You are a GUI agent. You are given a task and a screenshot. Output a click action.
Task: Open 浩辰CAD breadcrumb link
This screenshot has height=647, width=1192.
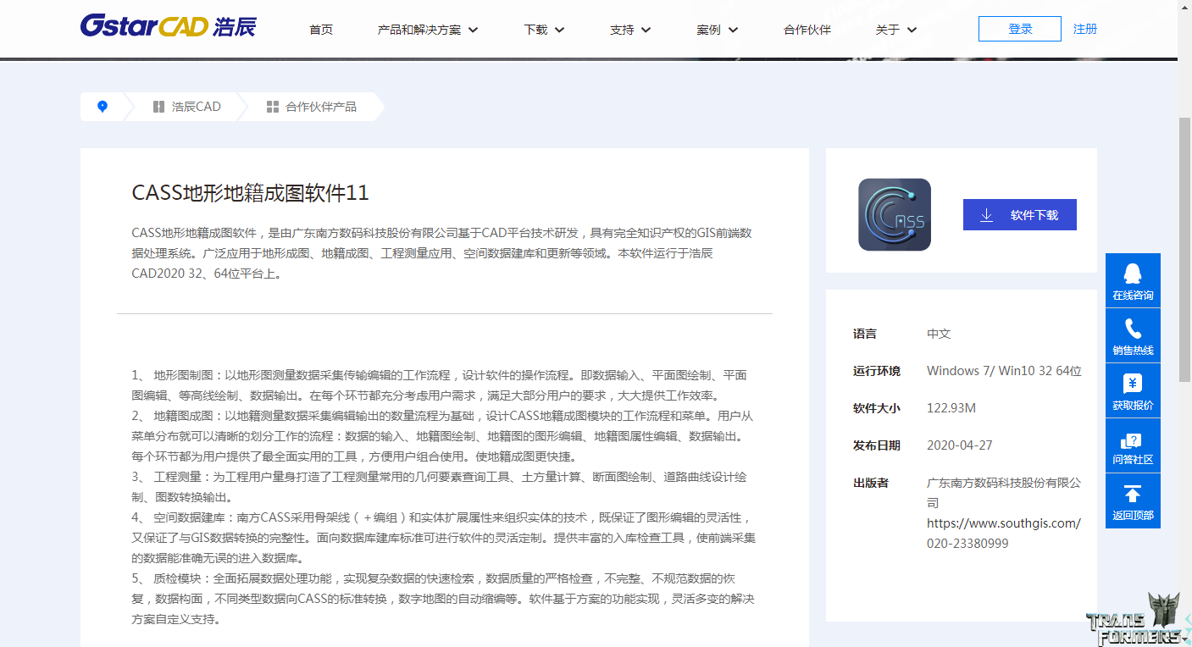point(197,107)
